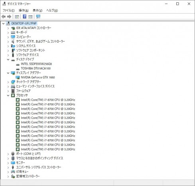The width and height of the screenshot is (195, 186).
Task: Expand the 記憶域コントローラー category arrow
Action: (x=8, y=176)
